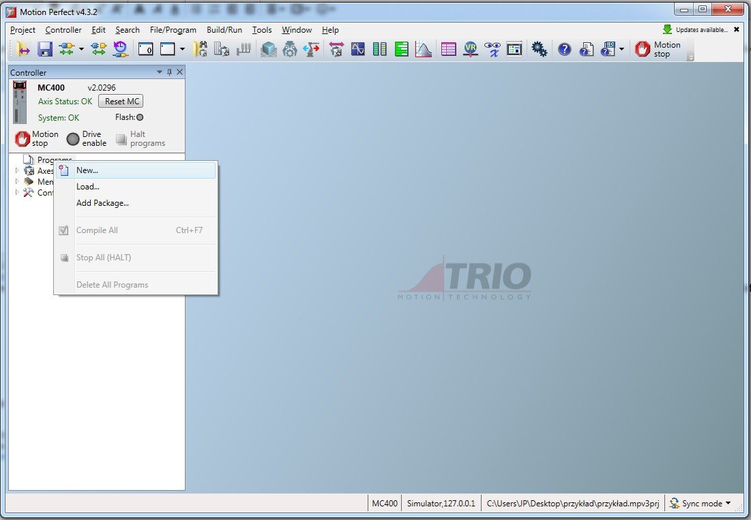
Task: Open the Tools menu
Action: pos(262,30)
